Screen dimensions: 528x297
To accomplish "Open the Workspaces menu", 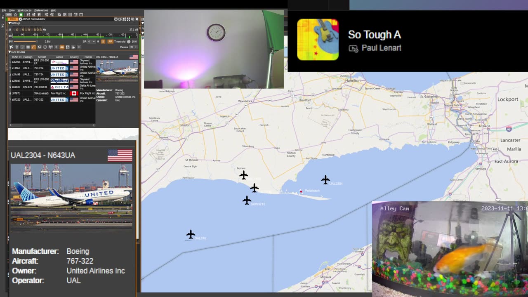I will click(24, 10).
